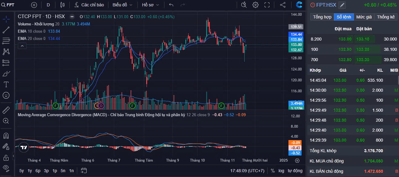Viewport: 399px width, 177px height.
Task: Open the Thống kê tab
Action: pos(385,17)
